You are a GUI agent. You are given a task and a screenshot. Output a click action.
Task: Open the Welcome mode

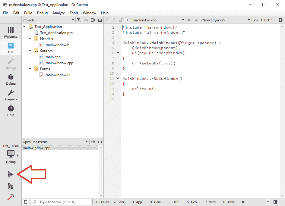tap(11, 32)
